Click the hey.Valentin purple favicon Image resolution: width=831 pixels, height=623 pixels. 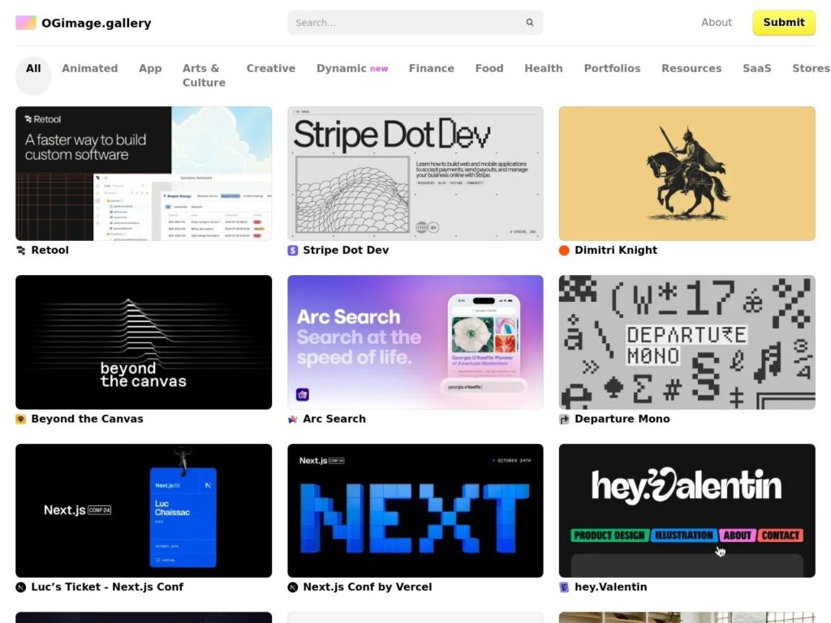tap(564, 587)
